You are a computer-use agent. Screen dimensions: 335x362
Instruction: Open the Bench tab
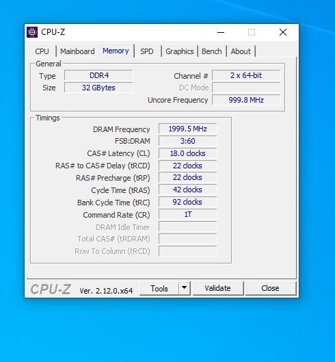(x=211, y=51)
